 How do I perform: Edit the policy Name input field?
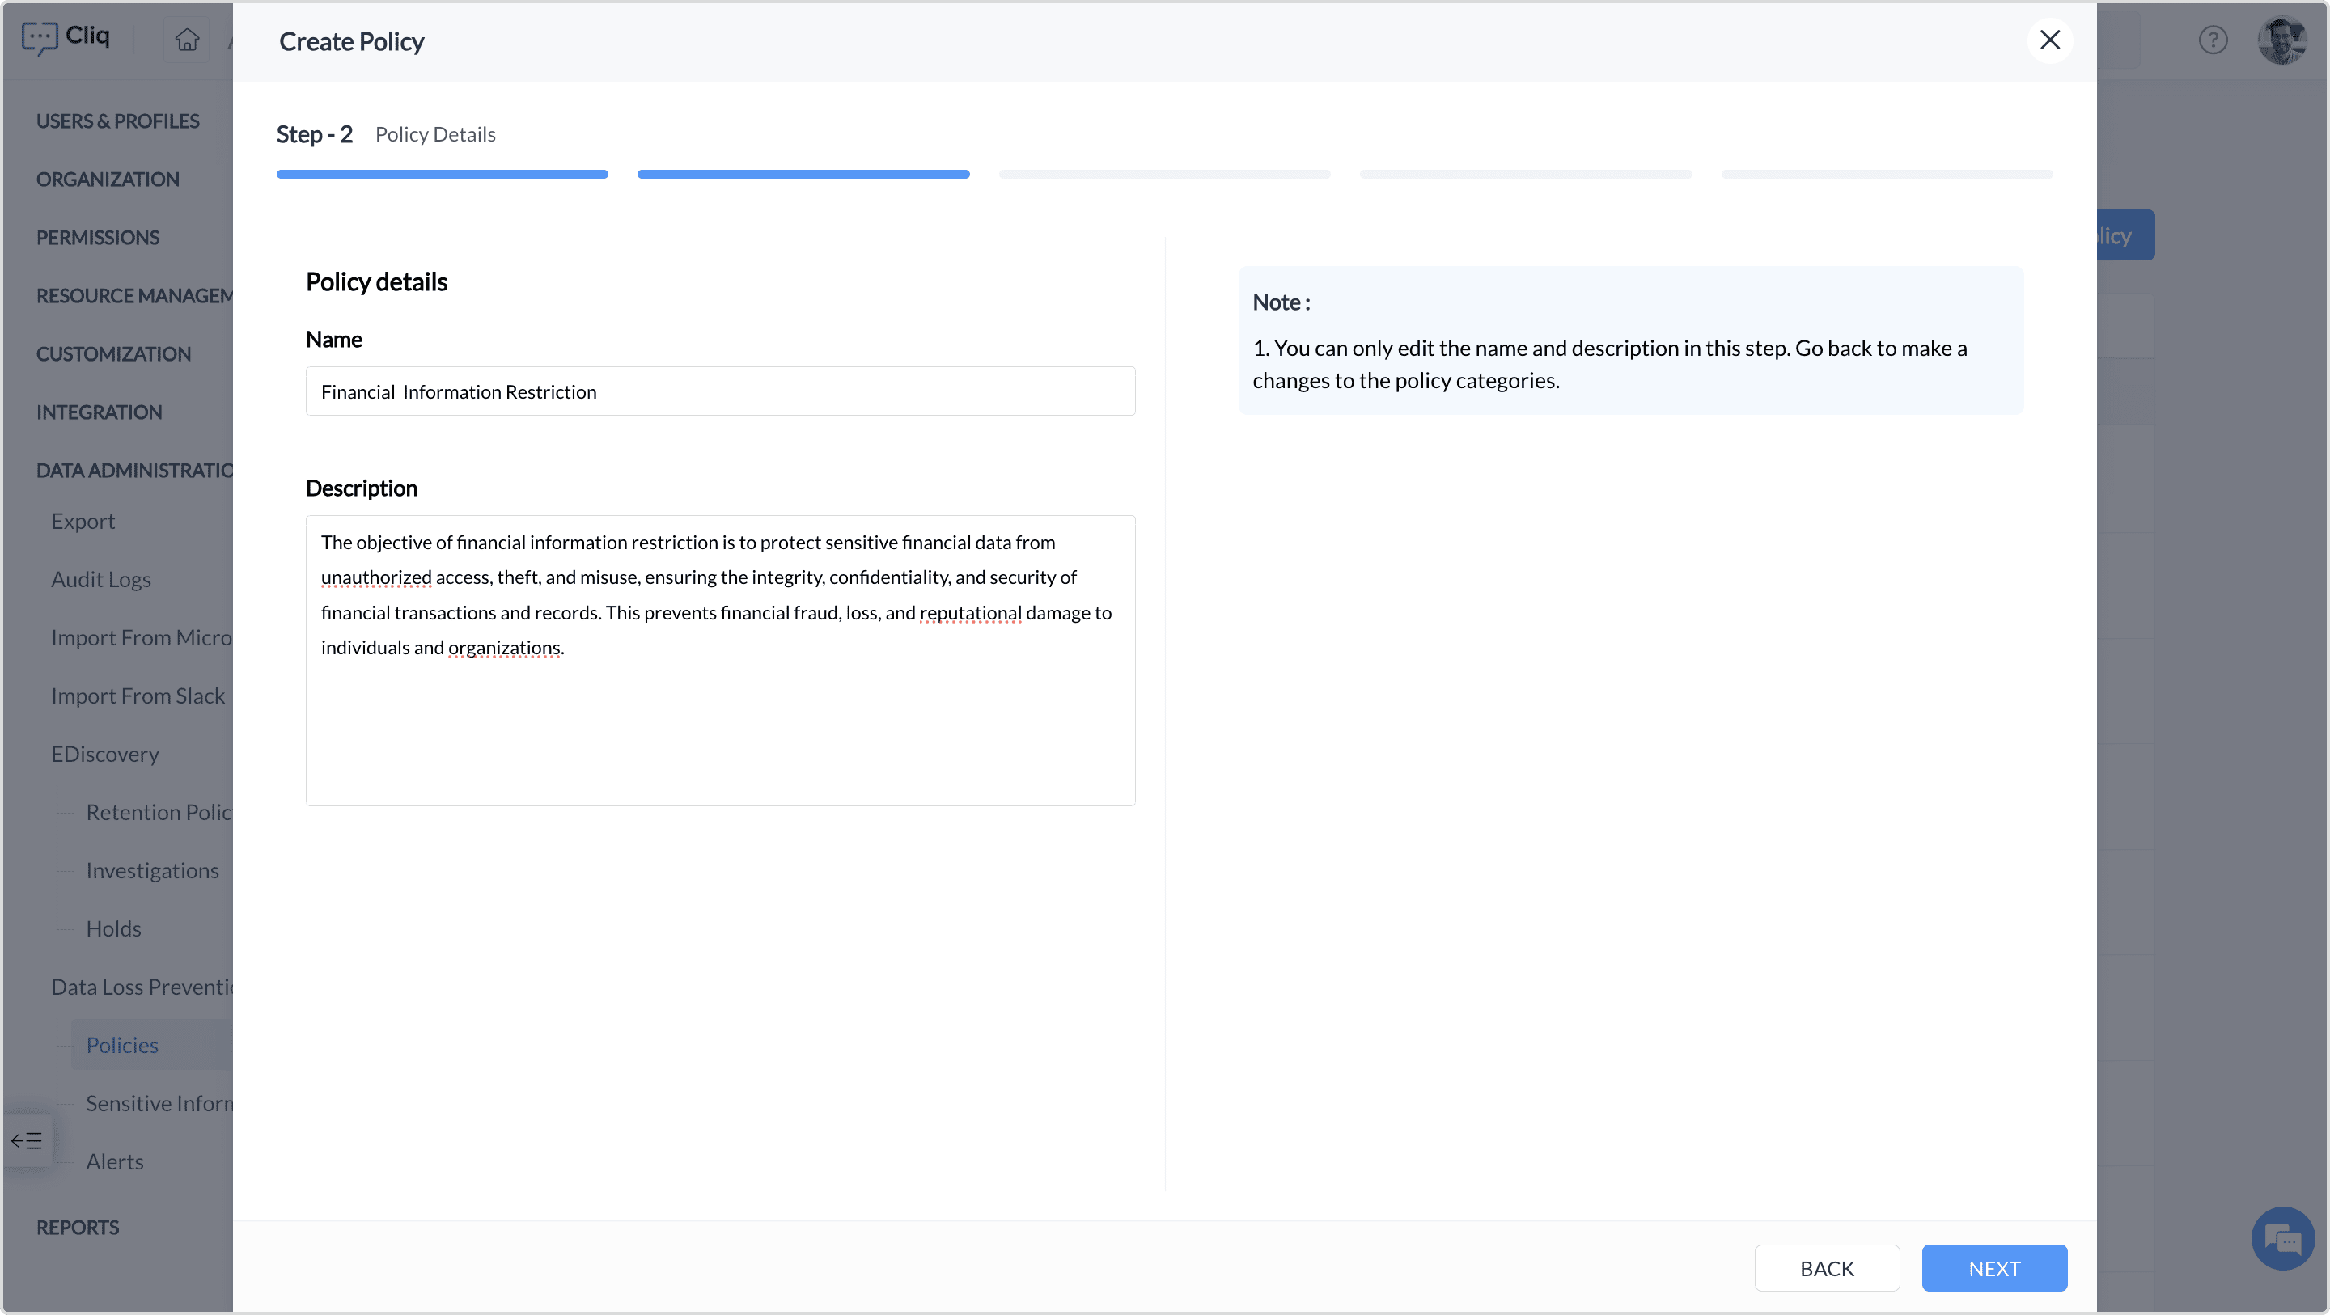pyautogui.click(x=720, y=391)
